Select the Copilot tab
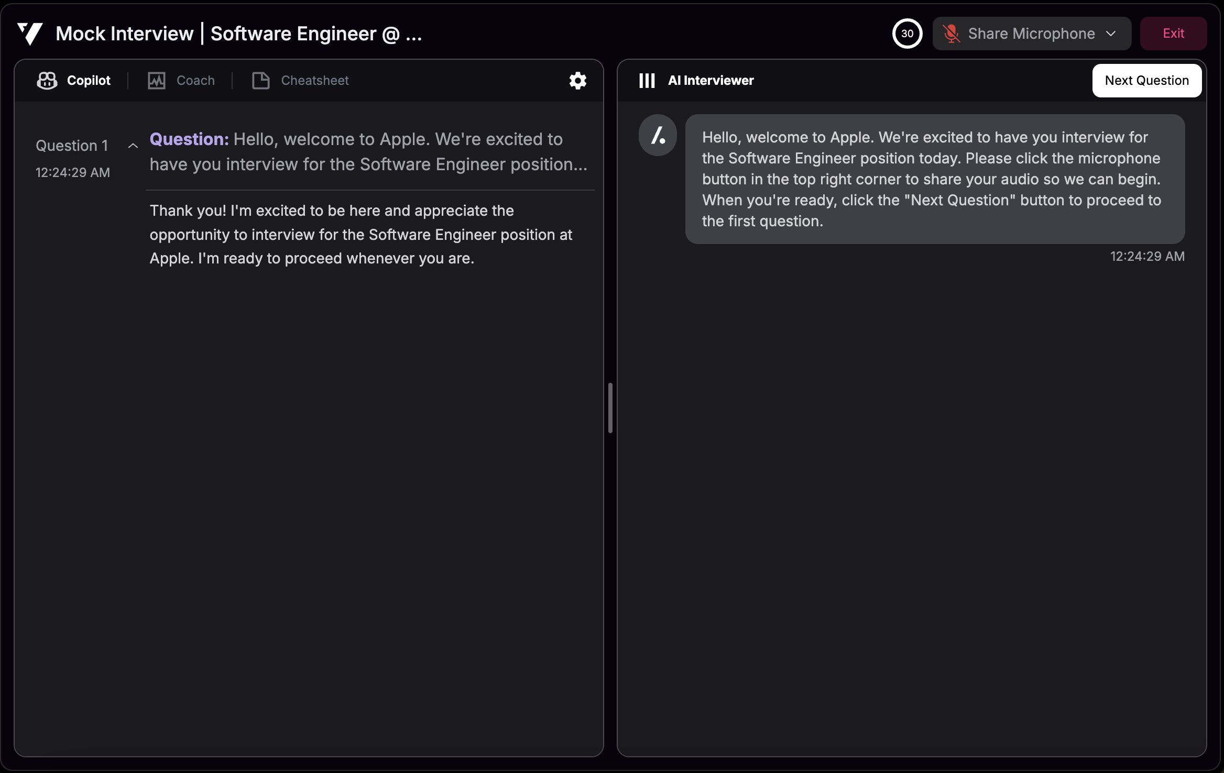 pyautogui.click(x=89, y=81)
